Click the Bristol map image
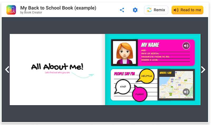The height and width of the screenshot is (125, 211). (176, 85)
